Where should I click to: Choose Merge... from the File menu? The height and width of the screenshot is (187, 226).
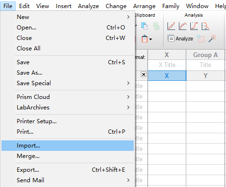tap(68, 156)
